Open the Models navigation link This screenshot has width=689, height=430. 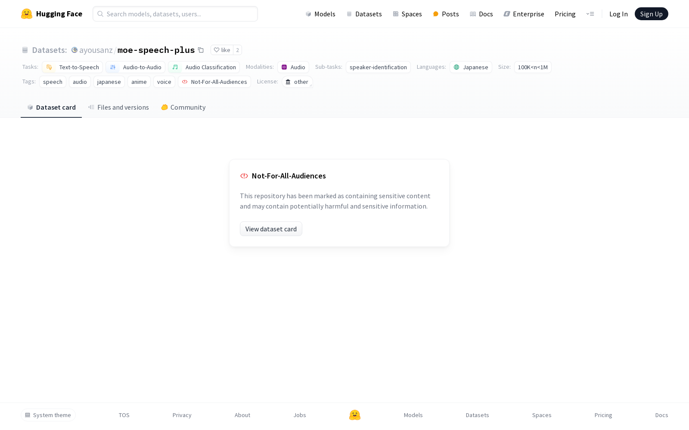[320, 14]
